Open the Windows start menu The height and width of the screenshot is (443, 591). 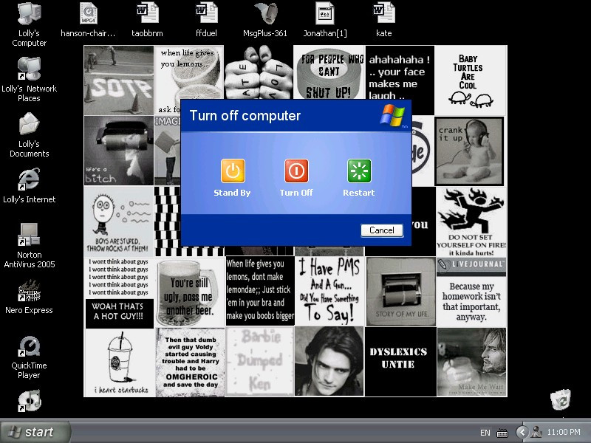pos(35,432)
